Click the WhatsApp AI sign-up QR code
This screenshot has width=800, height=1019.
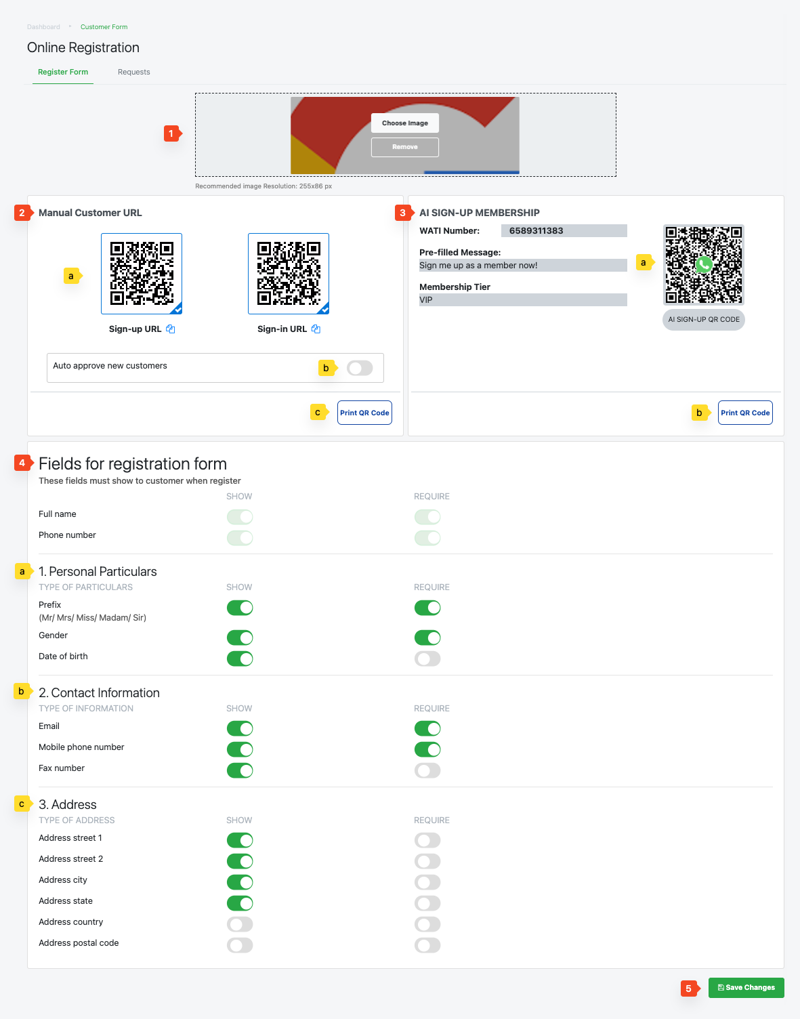[x=703, y=264]
